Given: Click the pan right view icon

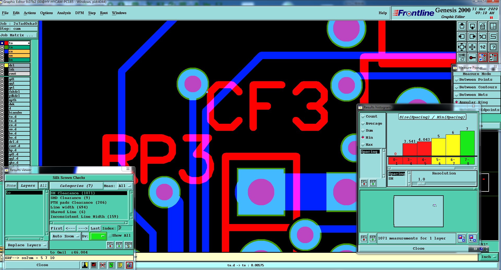Looking at the screenshot, I should (472, 37).
